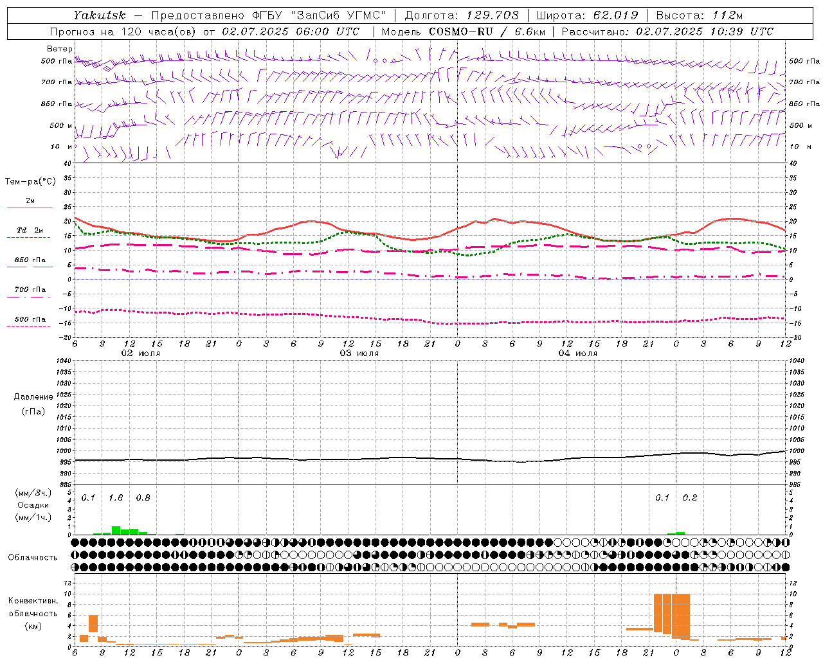This screenshot has width=823, height=658.
Task: Click the Тем-ра(°C) axis title
Action: [30, 182]
